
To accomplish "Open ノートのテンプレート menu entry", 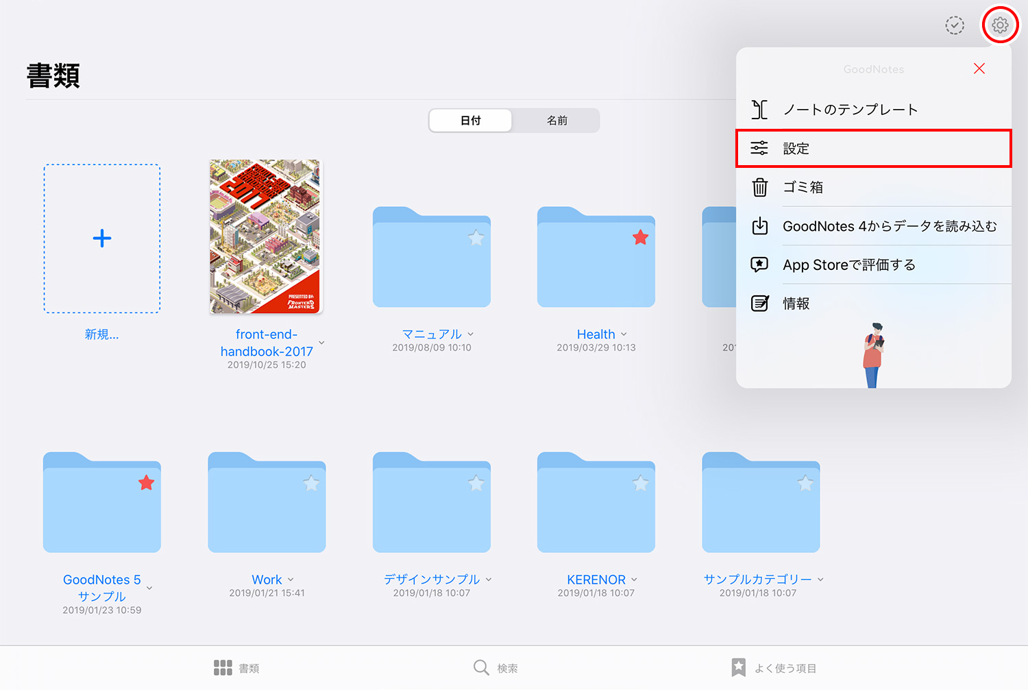I will click(874, 110).
